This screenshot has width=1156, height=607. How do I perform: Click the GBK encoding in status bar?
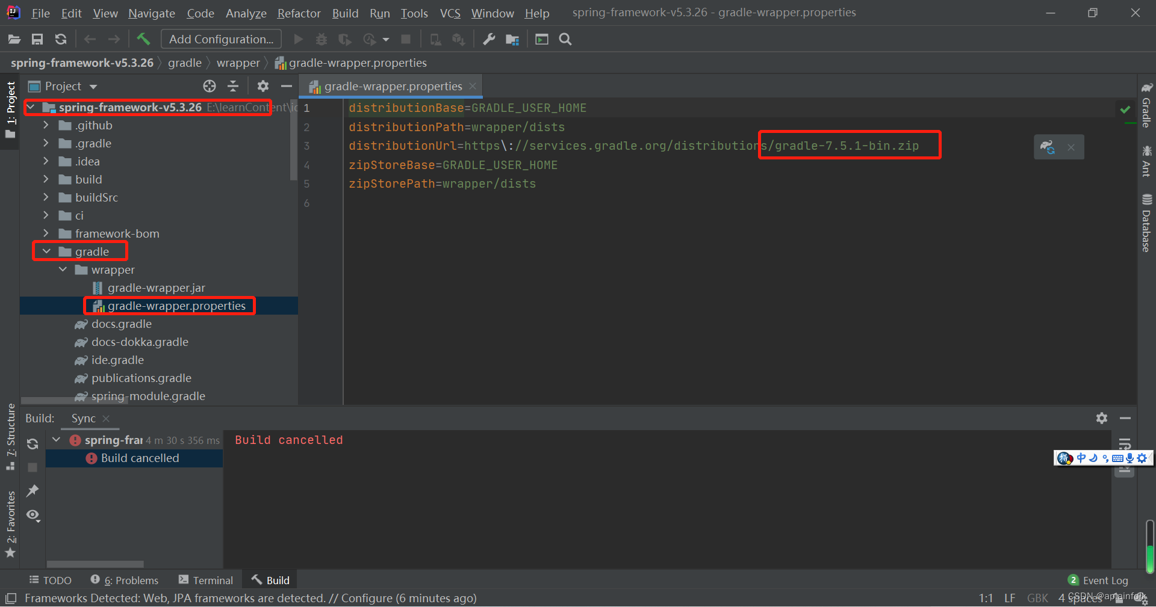point(1037,598)
